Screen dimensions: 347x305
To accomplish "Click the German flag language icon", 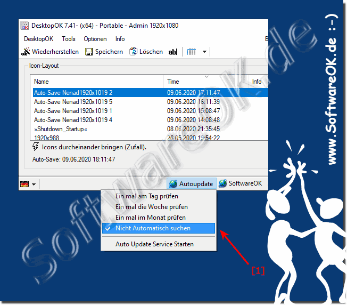I will click(x=24, y=184).
